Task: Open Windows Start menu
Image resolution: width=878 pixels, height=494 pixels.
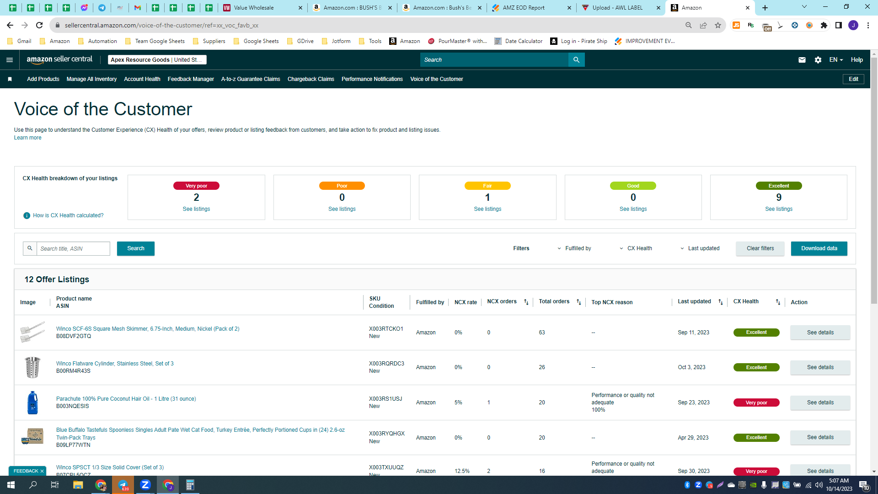Action: tap(11, 485)
